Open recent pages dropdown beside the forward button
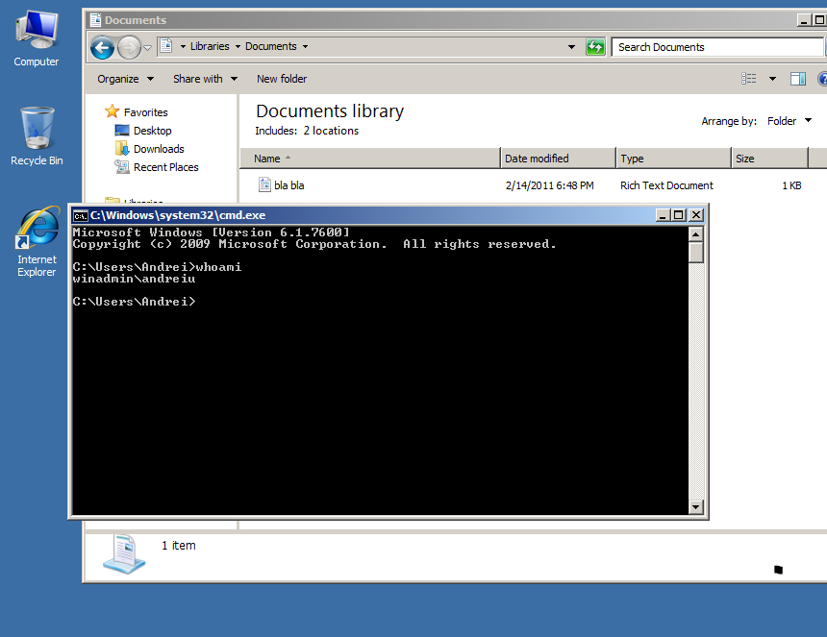The height and width of the screenshot is (637, 827). [148, 48]
